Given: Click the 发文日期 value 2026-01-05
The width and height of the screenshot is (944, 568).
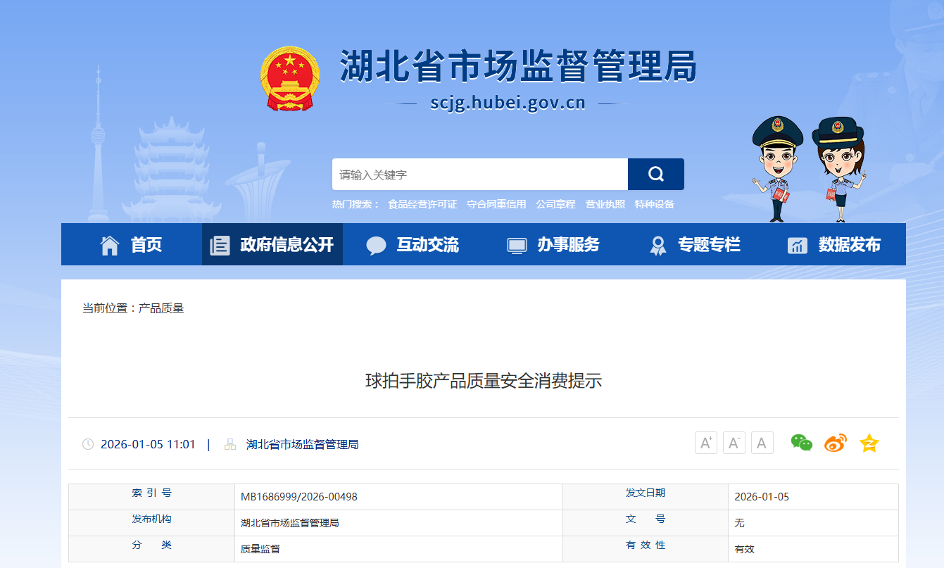Looking at the screenshot, I should (762, 497).
